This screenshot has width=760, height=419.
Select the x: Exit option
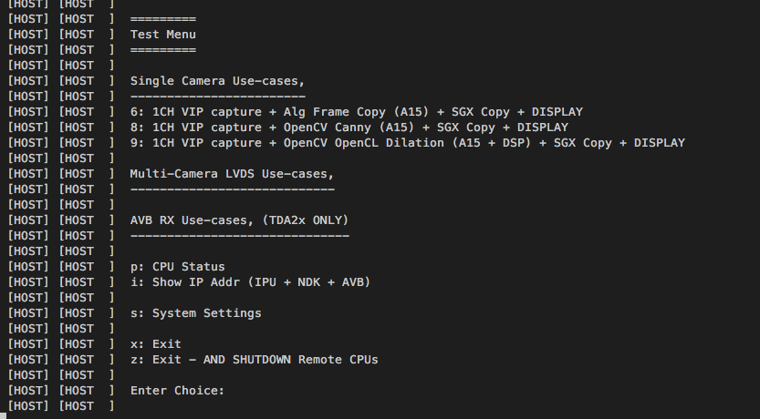(x=155, y=344)
